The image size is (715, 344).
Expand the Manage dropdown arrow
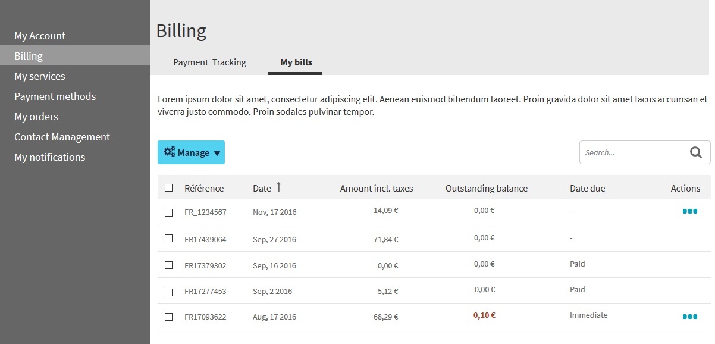(217, 153)
